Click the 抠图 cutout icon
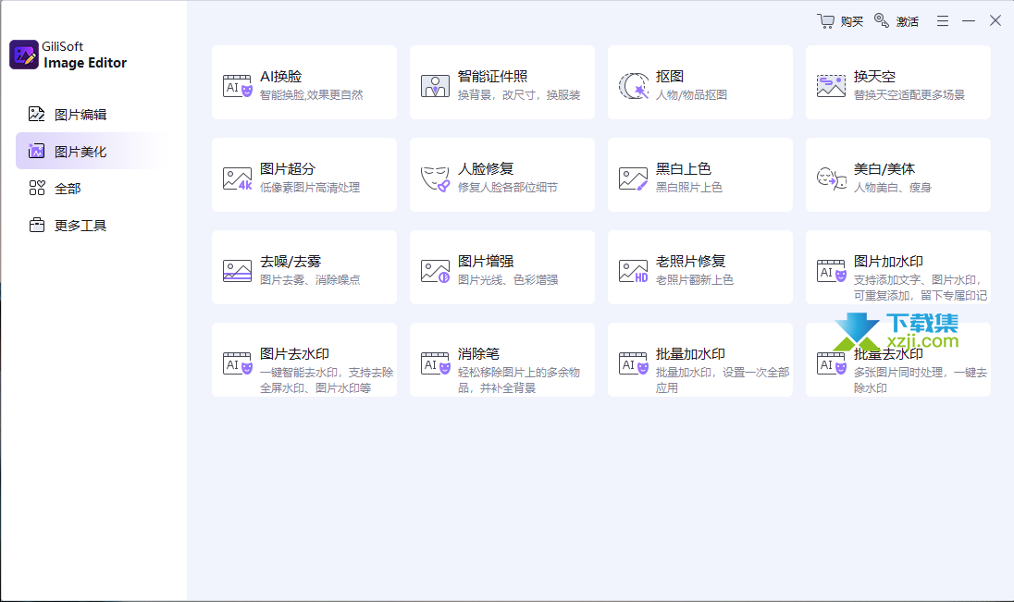The height and width of the screenshot is (602, 1014). (634, 86)
